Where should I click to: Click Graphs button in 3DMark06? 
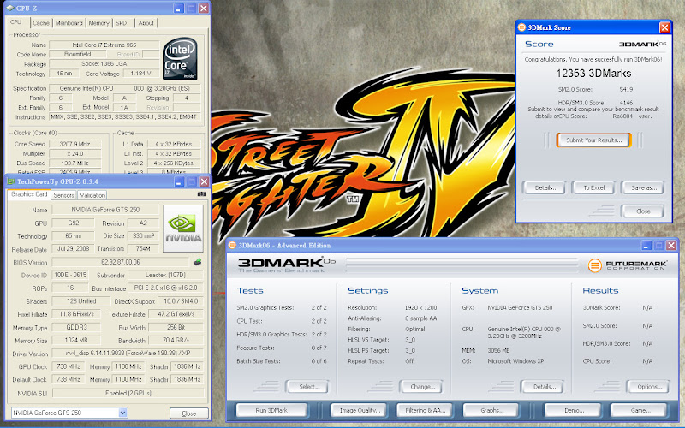pyautogui.click(x=490, y=411)
